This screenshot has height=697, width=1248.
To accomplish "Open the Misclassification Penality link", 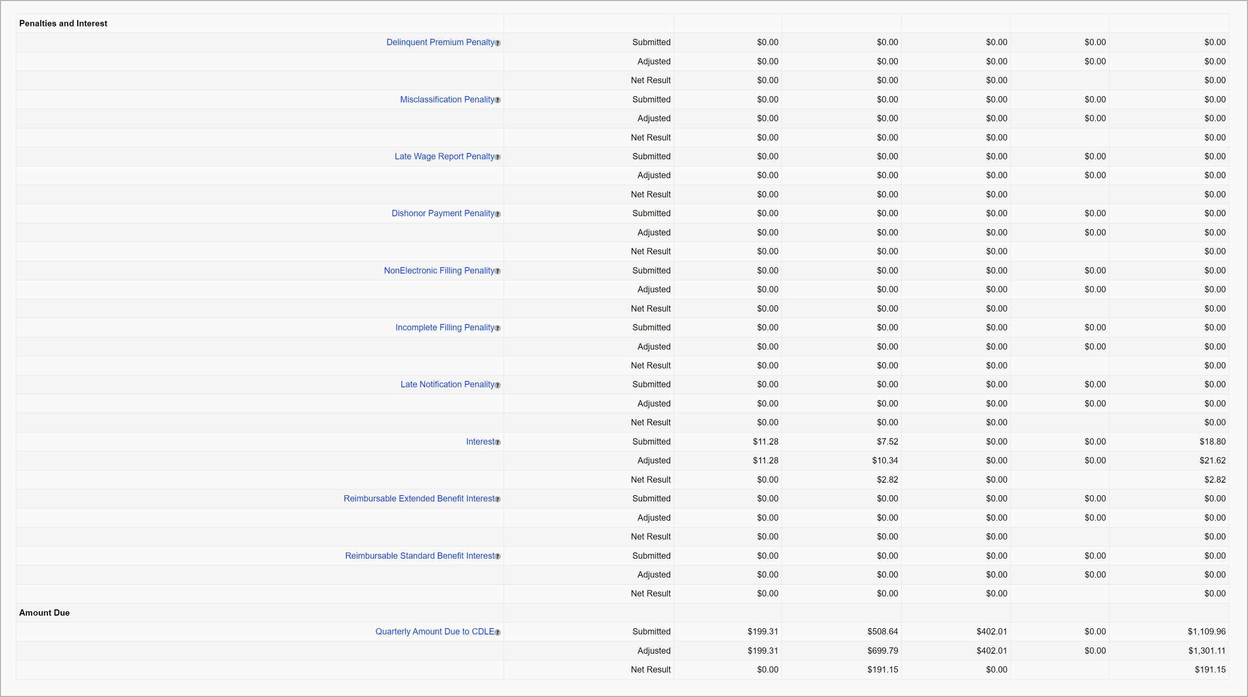I will click(447, 99).
